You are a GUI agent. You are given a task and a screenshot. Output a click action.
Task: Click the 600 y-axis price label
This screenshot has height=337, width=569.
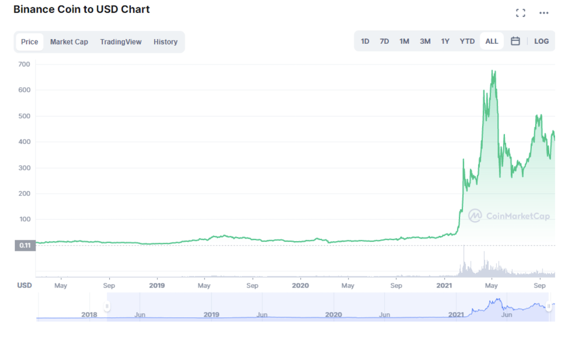pyautogui.click(x=24, y=90)
